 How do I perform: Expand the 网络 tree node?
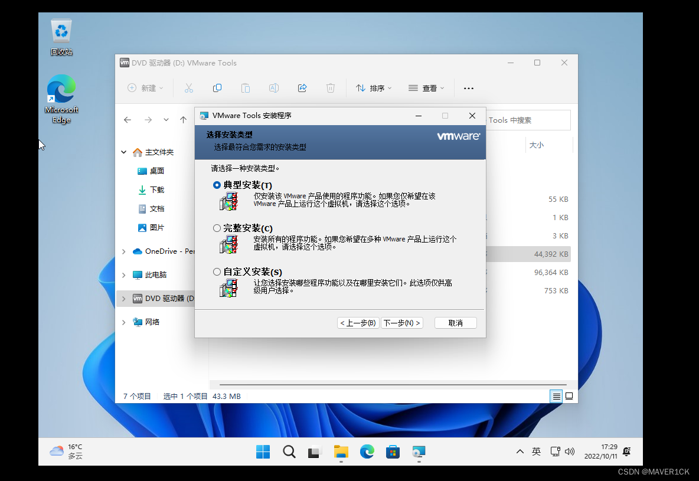[x=123, y=322]
